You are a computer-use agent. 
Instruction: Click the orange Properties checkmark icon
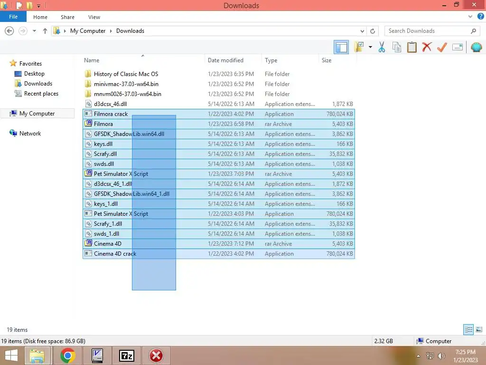442,47
